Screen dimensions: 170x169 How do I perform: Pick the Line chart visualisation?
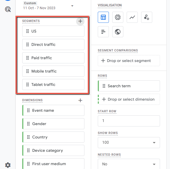pos(132,17)
